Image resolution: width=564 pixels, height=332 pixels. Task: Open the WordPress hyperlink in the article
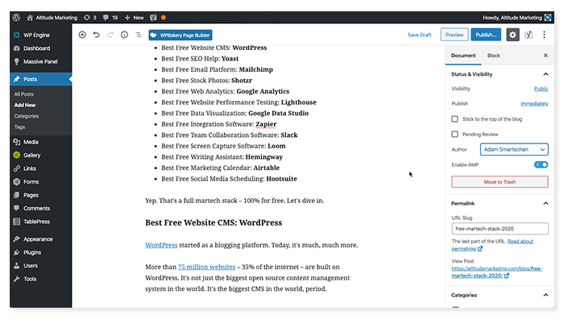[x=161, y=245]
